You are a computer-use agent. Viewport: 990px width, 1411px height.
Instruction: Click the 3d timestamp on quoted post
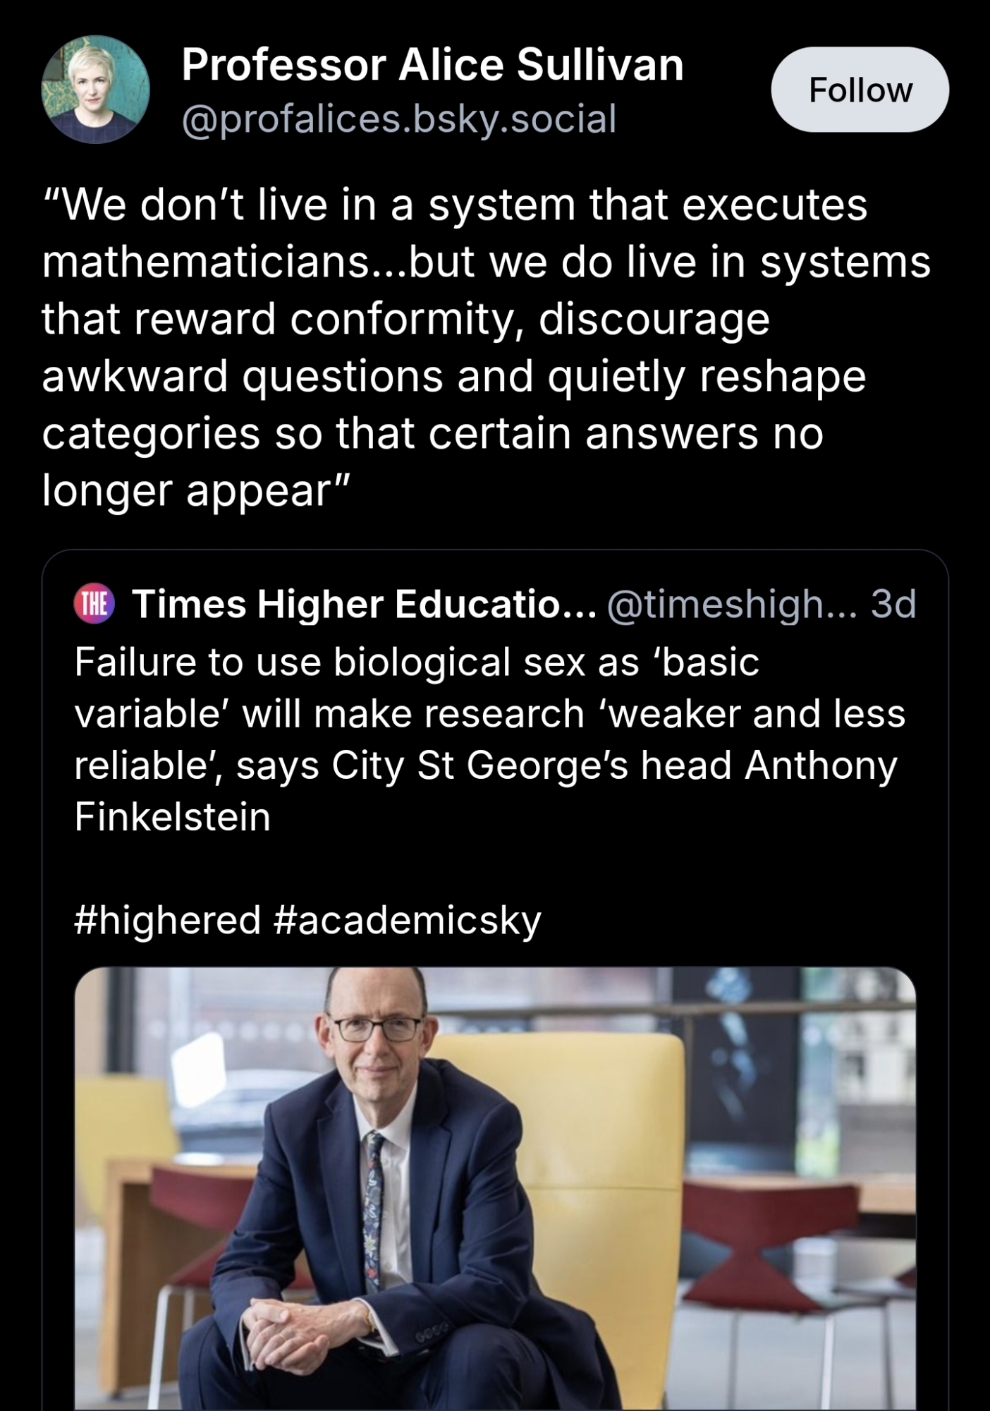tap(893, 605)
